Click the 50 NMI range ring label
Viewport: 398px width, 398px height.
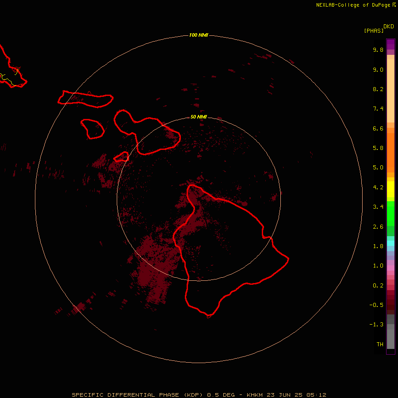[x=199, y=117]
